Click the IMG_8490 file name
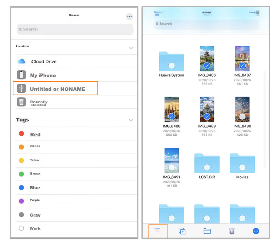This screenshot has height=244, width=280. (242, 126)
